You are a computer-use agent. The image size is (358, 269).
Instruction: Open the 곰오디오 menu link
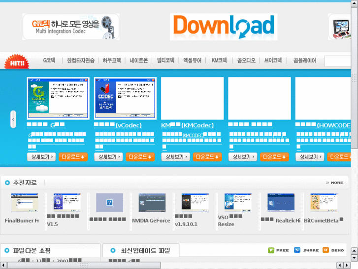coord(246,60)
